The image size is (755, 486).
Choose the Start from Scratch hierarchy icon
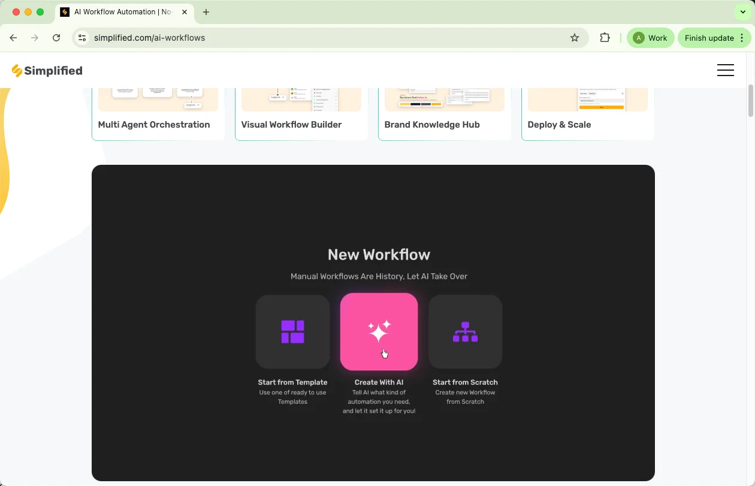tap(465, 331)
